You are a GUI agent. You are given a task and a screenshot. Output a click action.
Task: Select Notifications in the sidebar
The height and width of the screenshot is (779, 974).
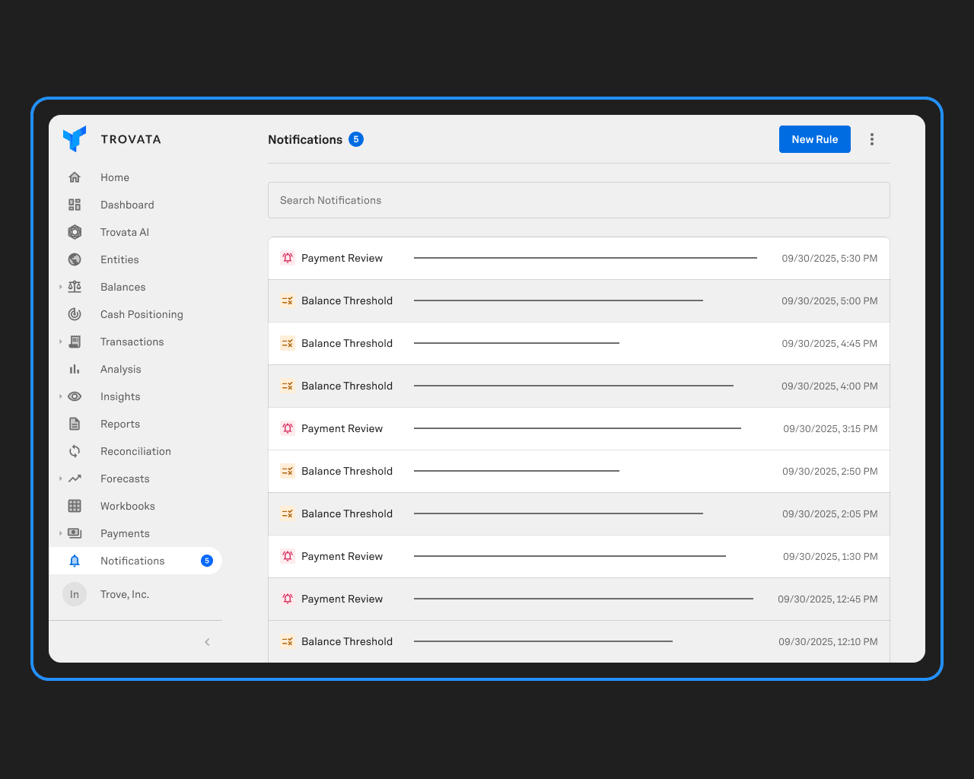pyautogui.click(x=132, y=561)
